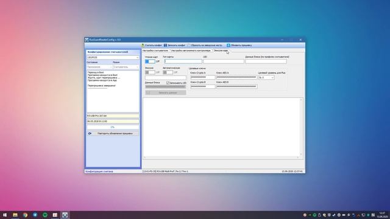390x219 pixels.
Task: Click the Ключ AES A field
Action: pyautogui.click(x=236, y=77)
